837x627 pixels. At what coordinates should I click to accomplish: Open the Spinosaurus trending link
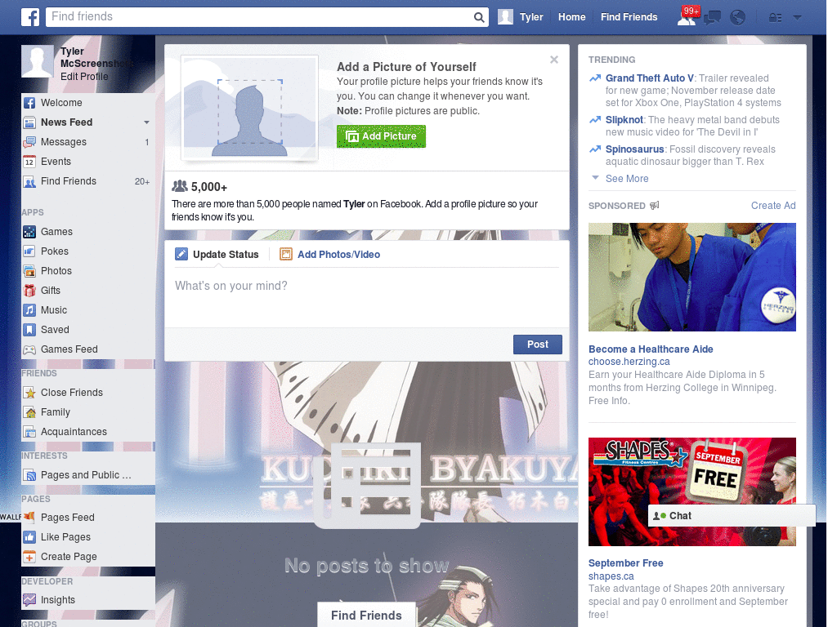[x=634, y=149]
